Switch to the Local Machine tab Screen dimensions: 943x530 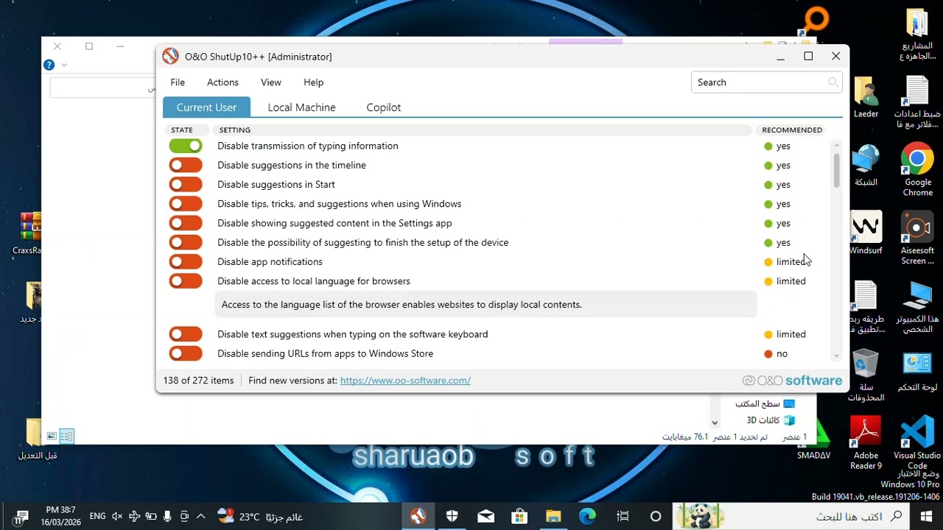[x=301, y=107]
